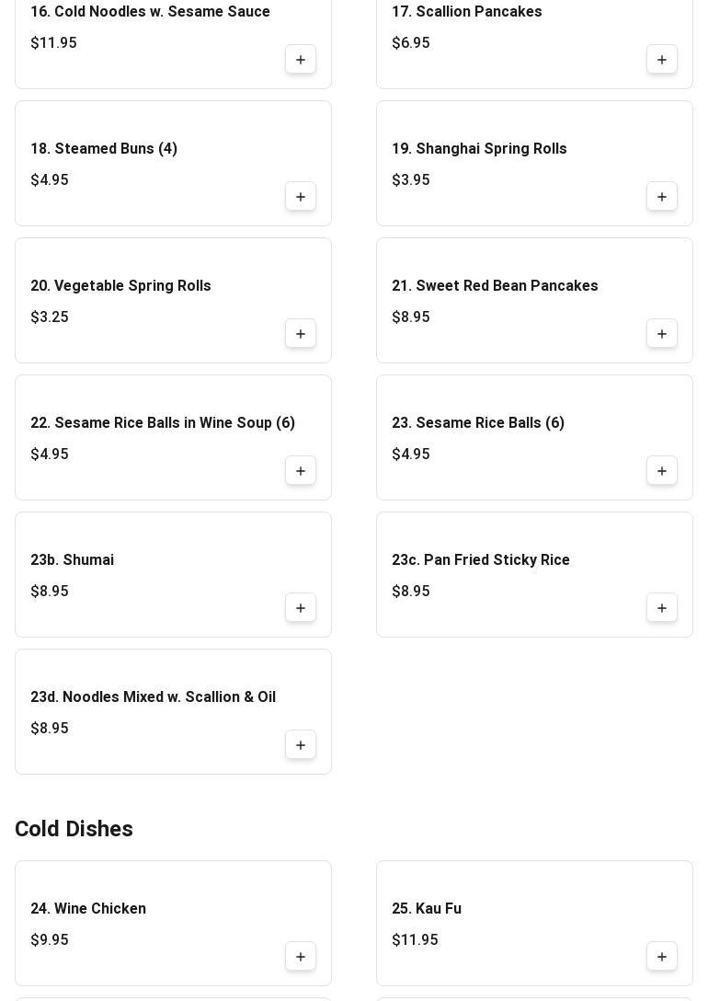Viewport: 708px width, 1001px height.
Task: Click the Kau Fu $11.95 price
Action: tap(415, 939)
